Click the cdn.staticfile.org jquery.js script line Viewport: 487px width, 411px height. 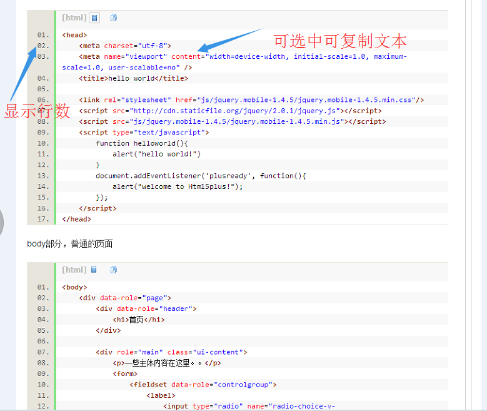click(230, 111)
